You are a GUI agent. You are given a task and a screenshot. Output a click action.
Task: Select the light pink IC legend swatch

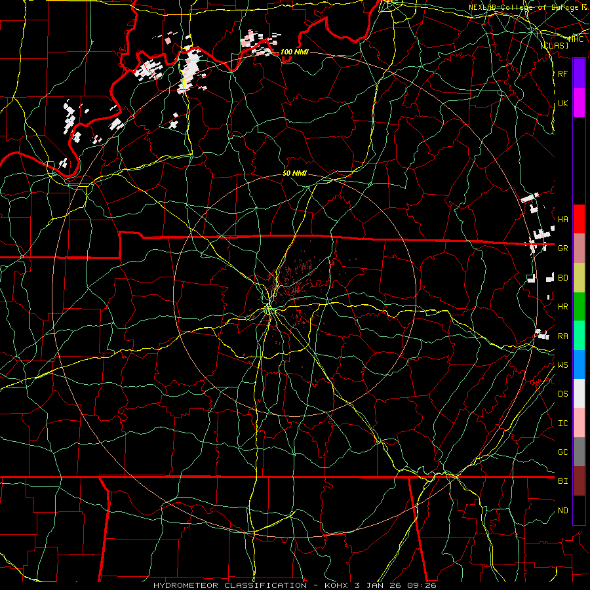pos(579,423)
